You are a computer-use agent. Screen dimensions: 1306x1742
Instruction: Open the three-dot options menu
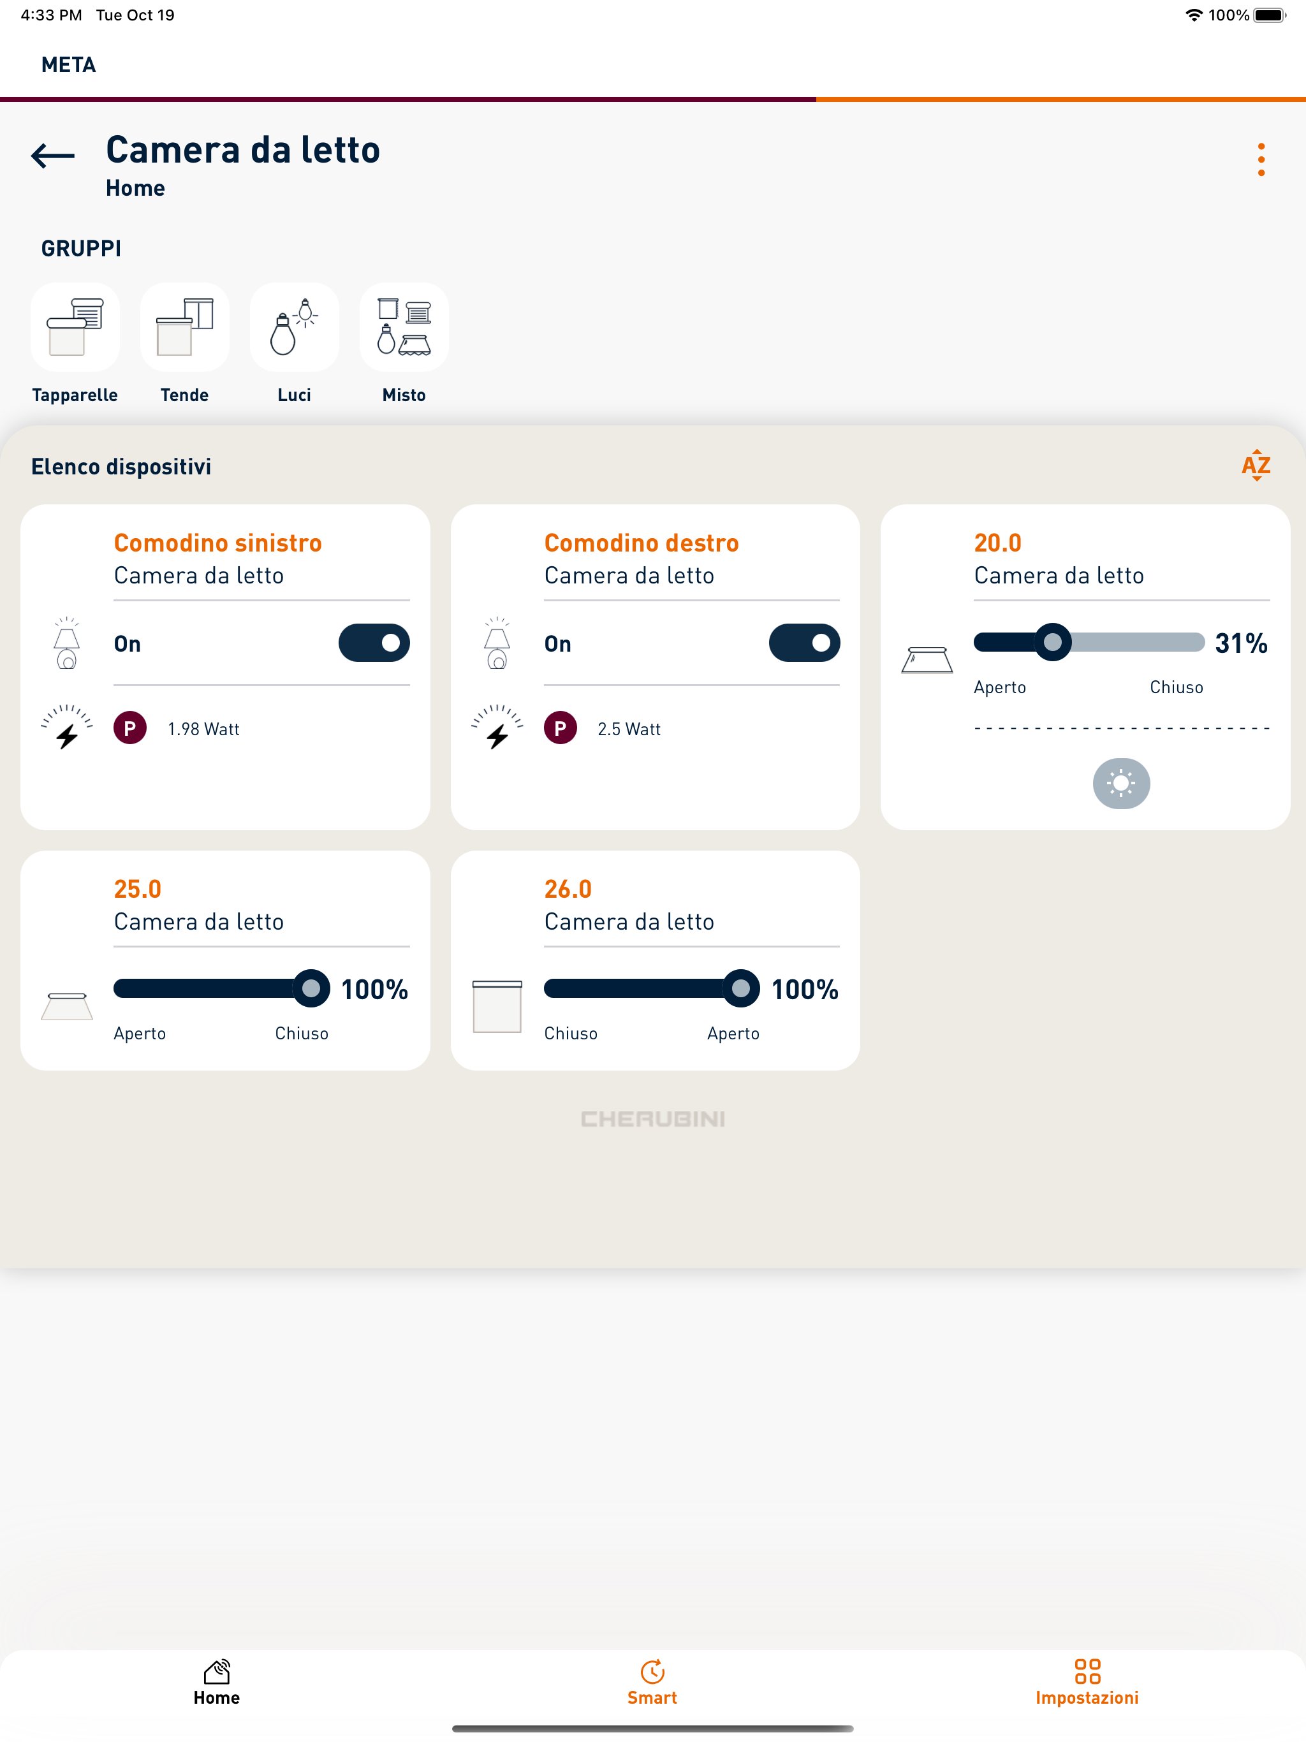1261,159
